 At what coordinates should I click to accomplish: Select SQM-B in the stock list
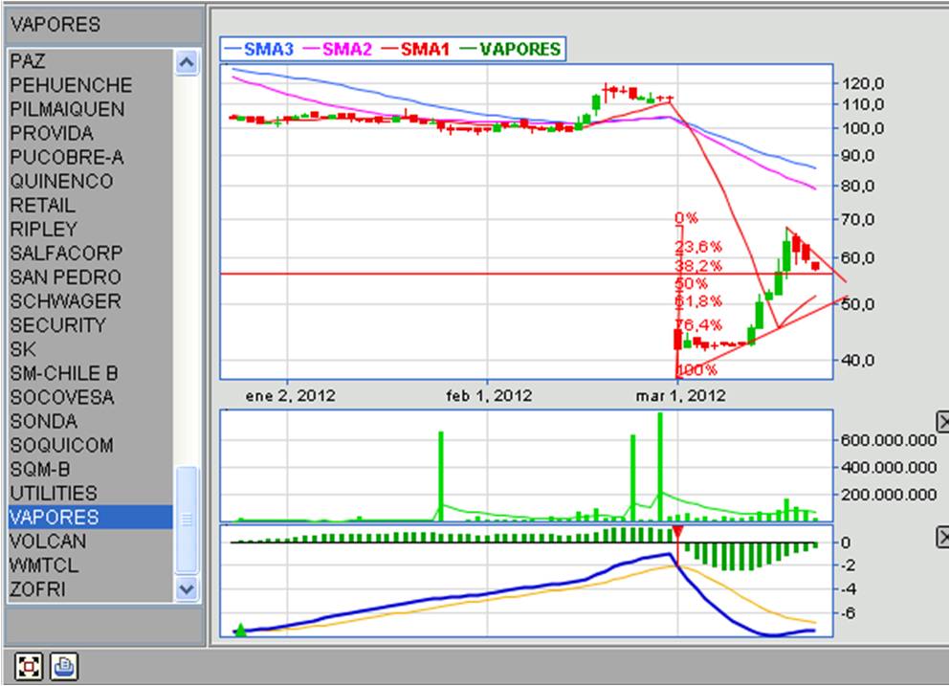point(91,469)
